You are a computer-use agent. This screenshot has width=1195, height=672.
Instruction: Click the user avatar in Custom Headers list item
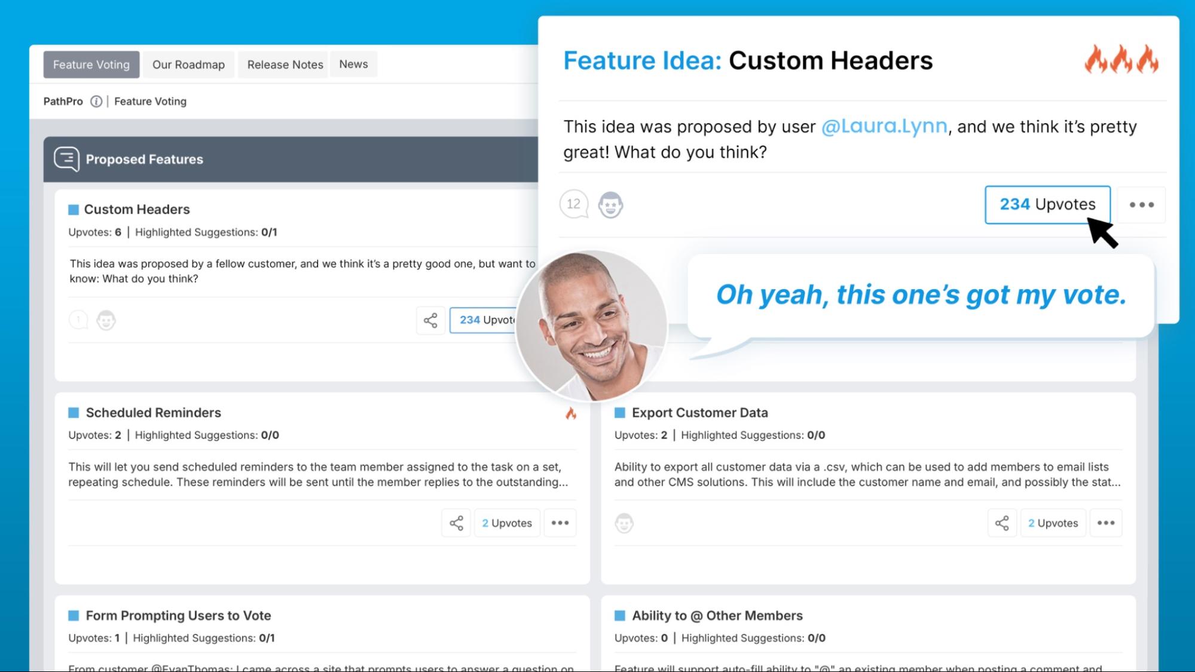point(105,320)
